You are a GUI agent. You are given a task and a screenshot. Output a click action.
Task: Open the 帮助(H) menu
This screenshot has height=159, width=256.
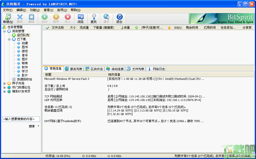(x=76, y=10)
